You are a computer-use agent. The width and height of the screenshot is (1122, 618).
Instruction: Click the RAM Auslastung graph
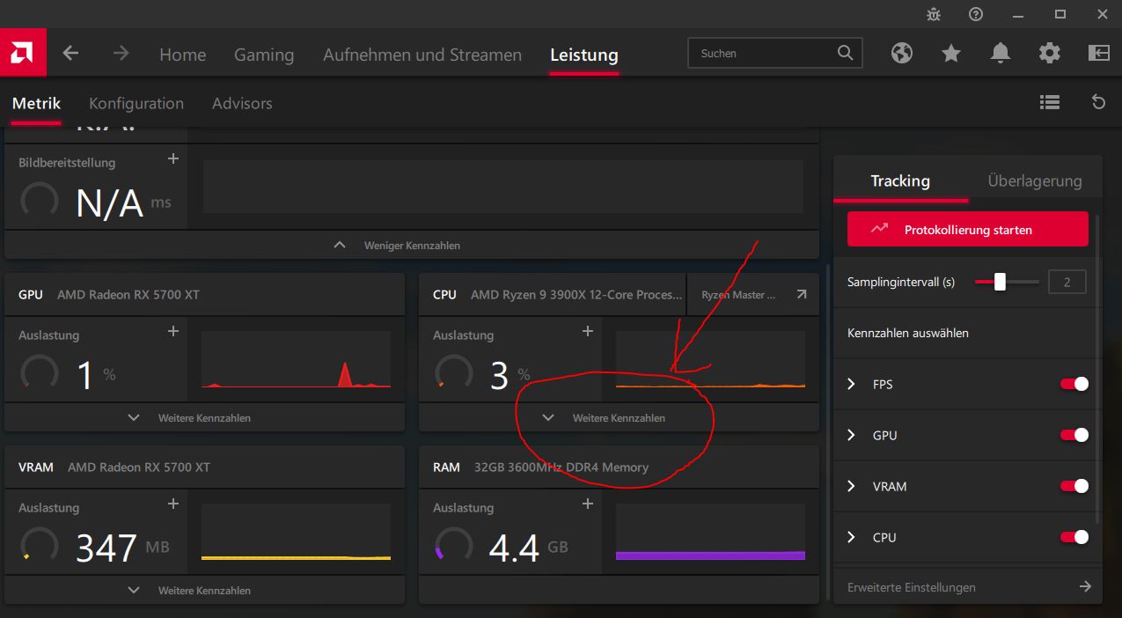click(710, 532)
